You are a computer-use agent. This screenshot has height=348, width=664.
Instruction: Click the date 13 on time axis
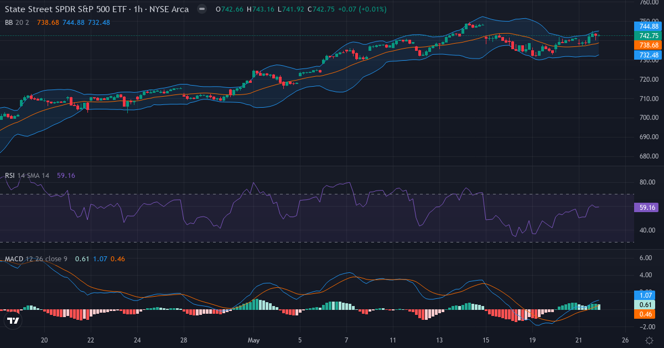pyautogui.click(x=439, y=340)
